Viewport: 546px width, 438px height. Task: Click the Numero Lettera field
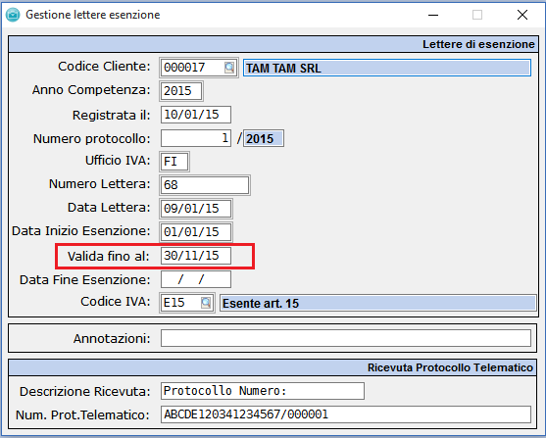click(x=205, y=185)
